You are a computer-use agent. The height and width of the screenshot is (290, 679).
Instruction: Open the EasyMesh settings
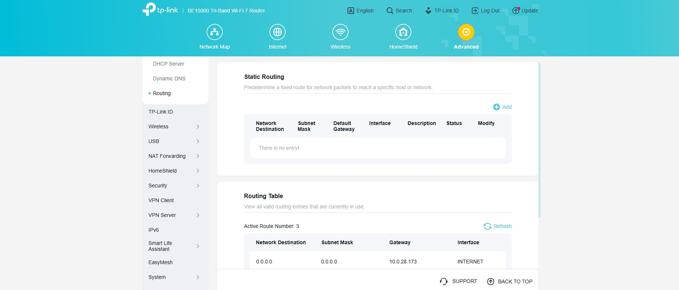coord(160,262)
